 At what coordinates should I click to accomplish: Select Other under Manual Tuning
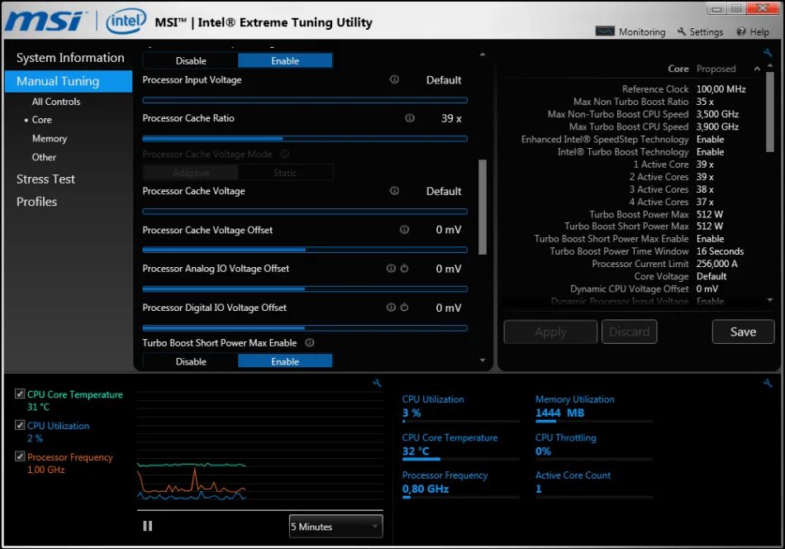(x=44, y=157)
